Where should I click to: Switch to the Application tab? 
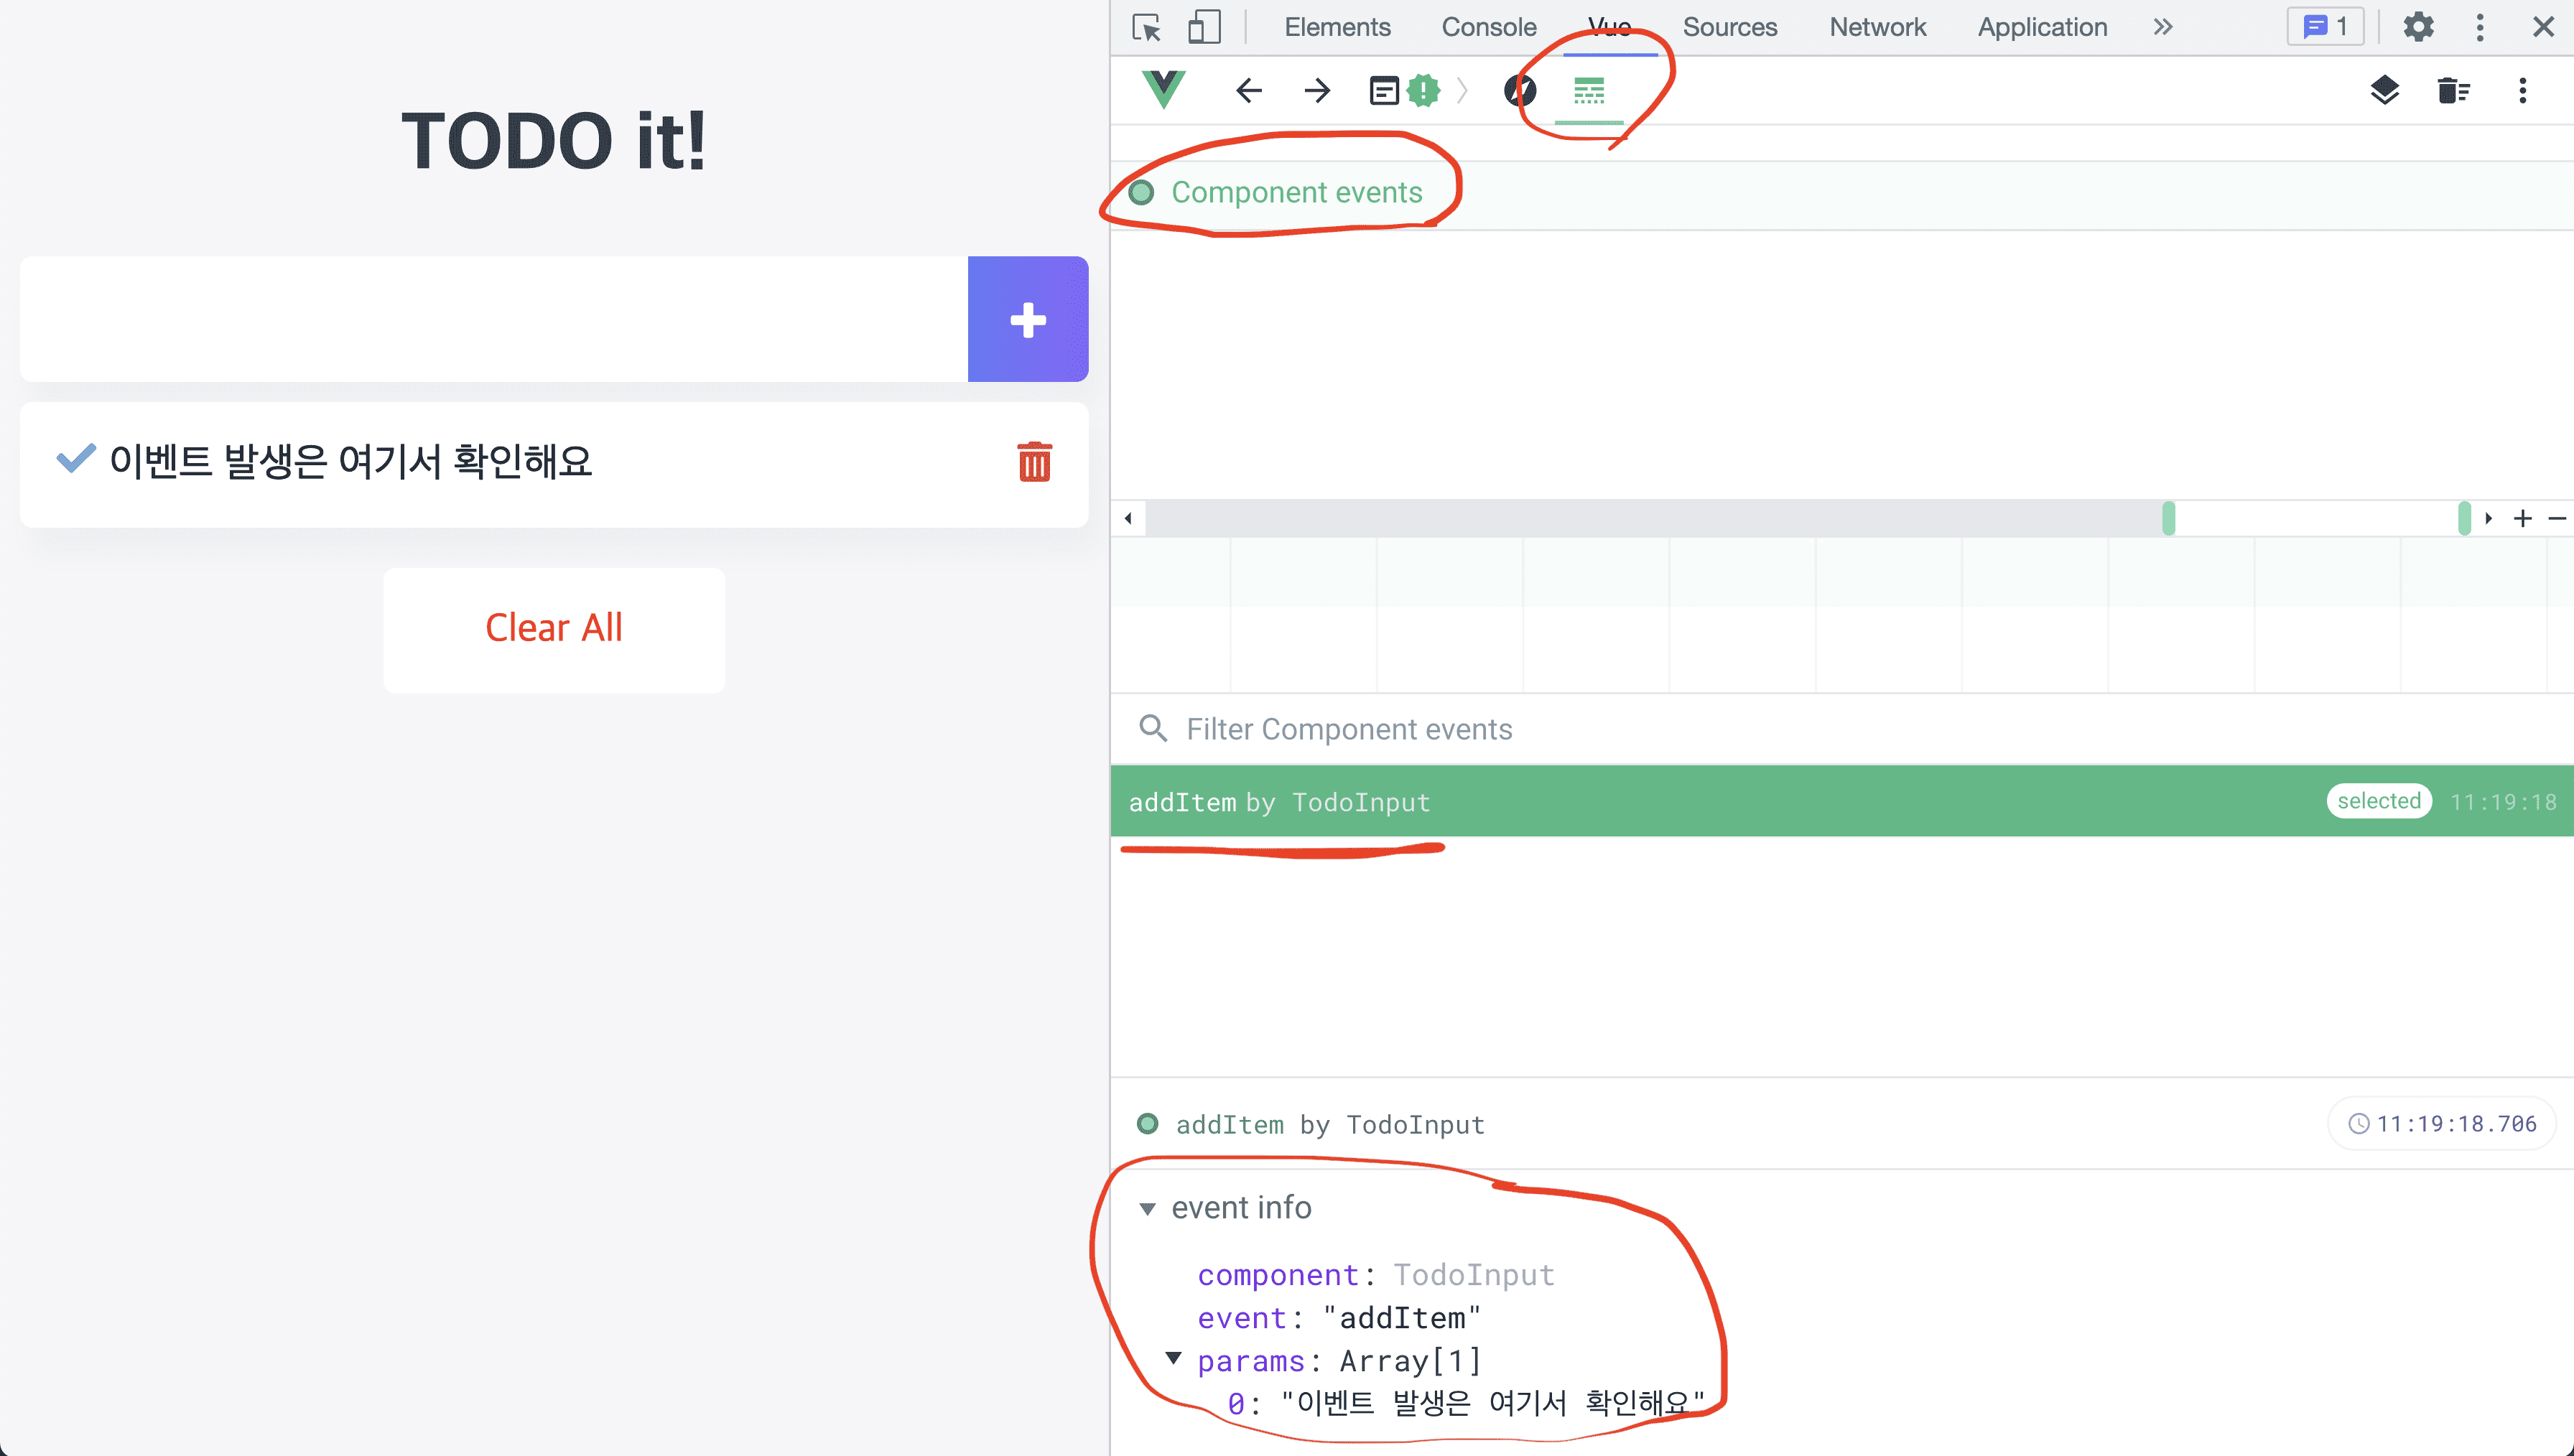(2042, 27)
